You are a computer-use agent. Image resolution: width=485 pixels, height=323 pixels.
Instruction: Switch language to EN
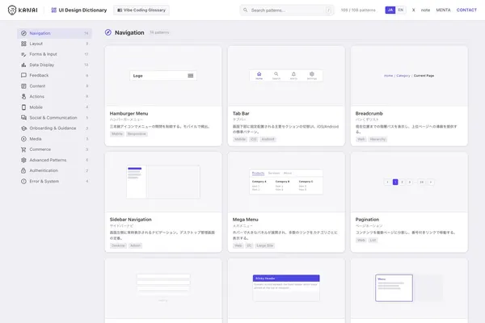pyautogui.click(x=401, y=10)
